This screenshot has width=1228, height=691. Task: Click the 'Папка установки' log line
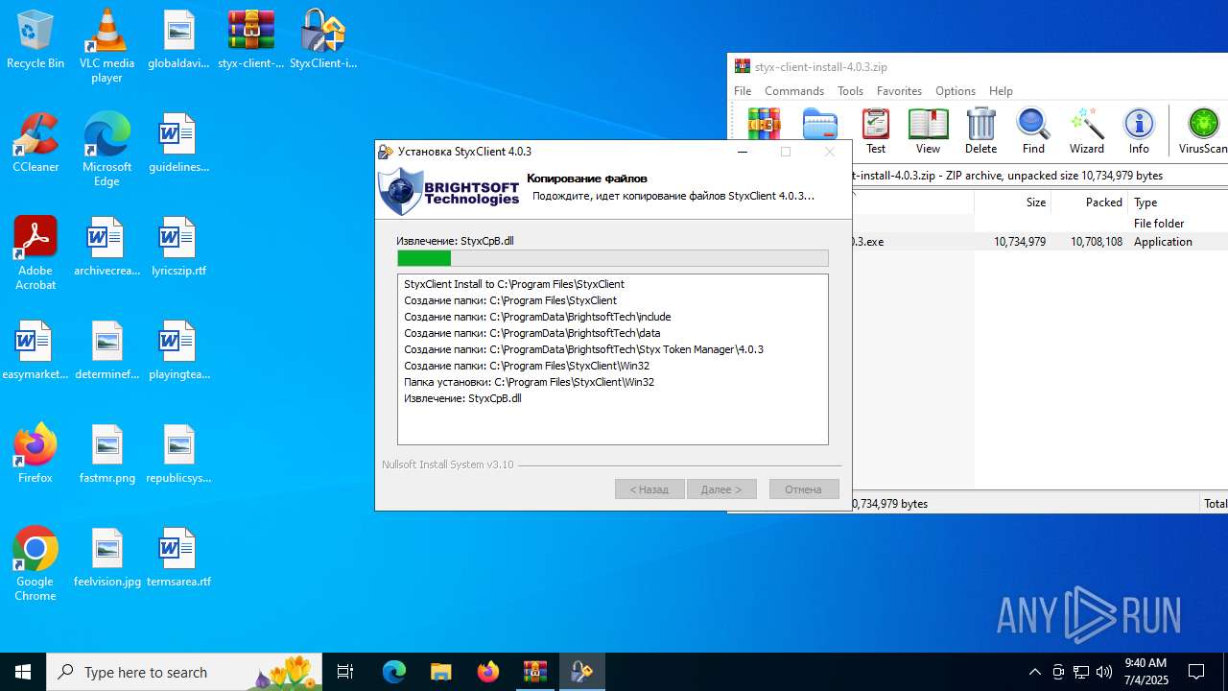click(529, 382)
